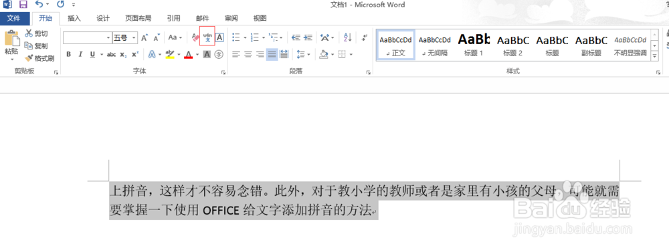The height and width of the screenshot is (252, 669).
Task: Expand bullet list dropdown arrow
Action: [246, 37]
